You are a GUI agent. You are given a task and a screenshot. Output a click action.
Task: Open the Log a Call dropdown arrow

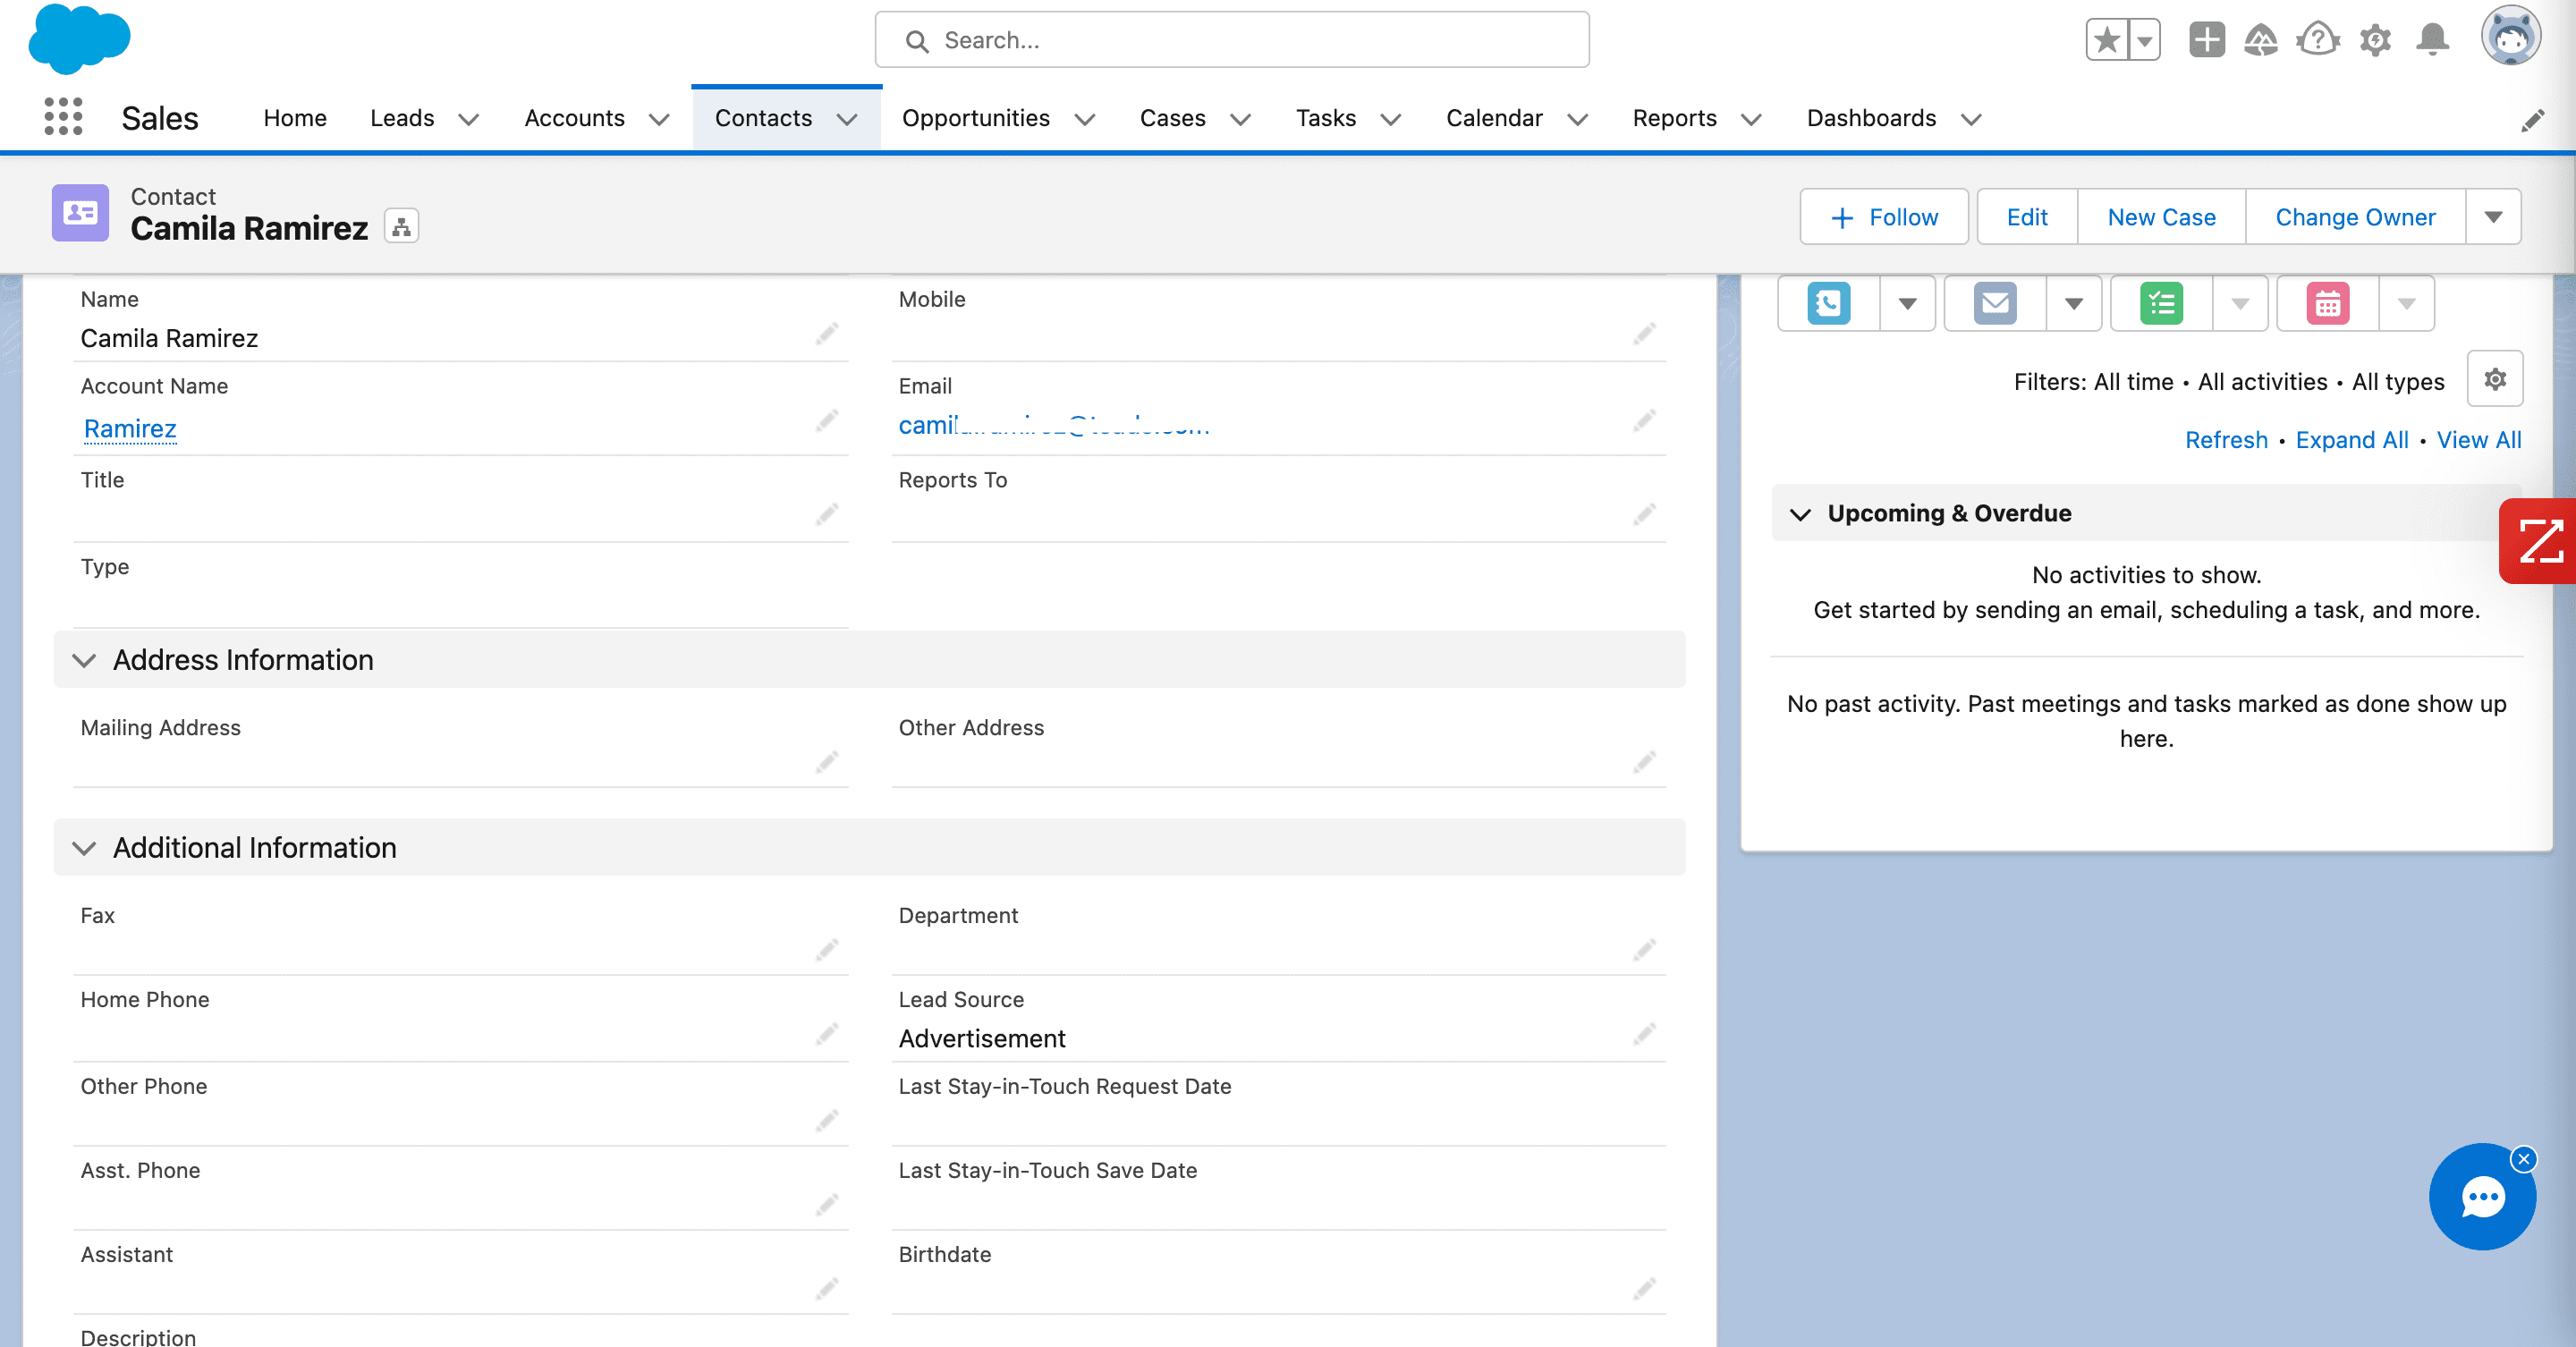[1907, 303]
